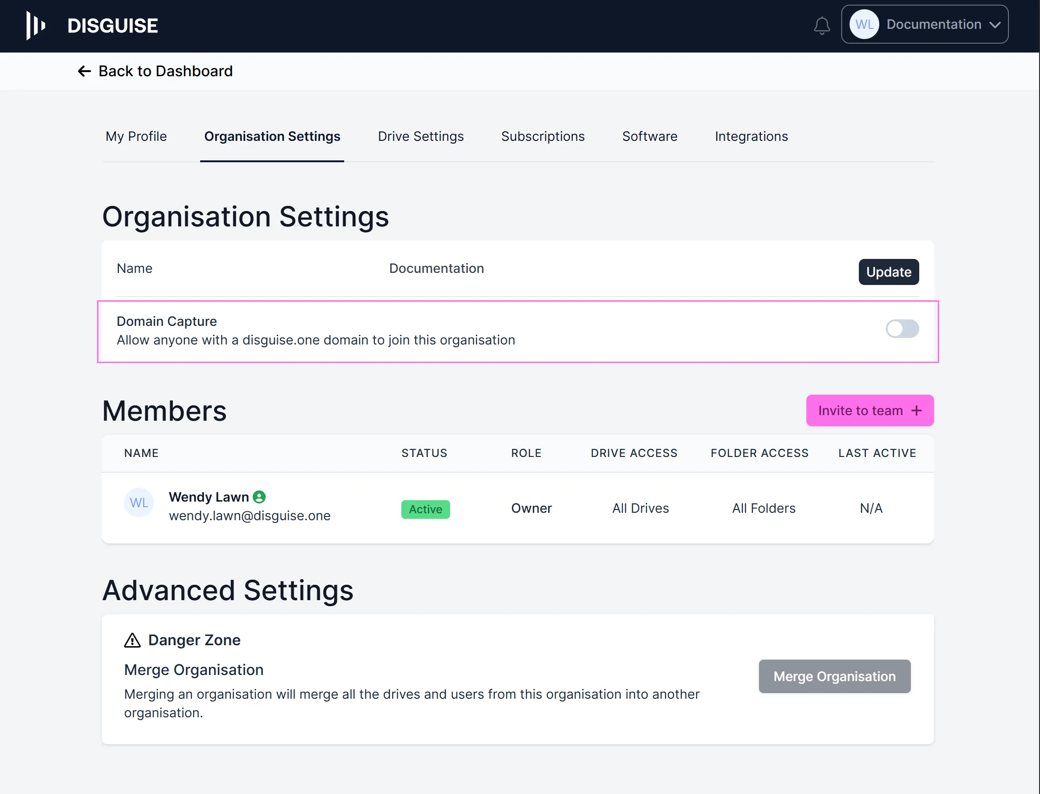Click the Active status badge

pos(425,509)
